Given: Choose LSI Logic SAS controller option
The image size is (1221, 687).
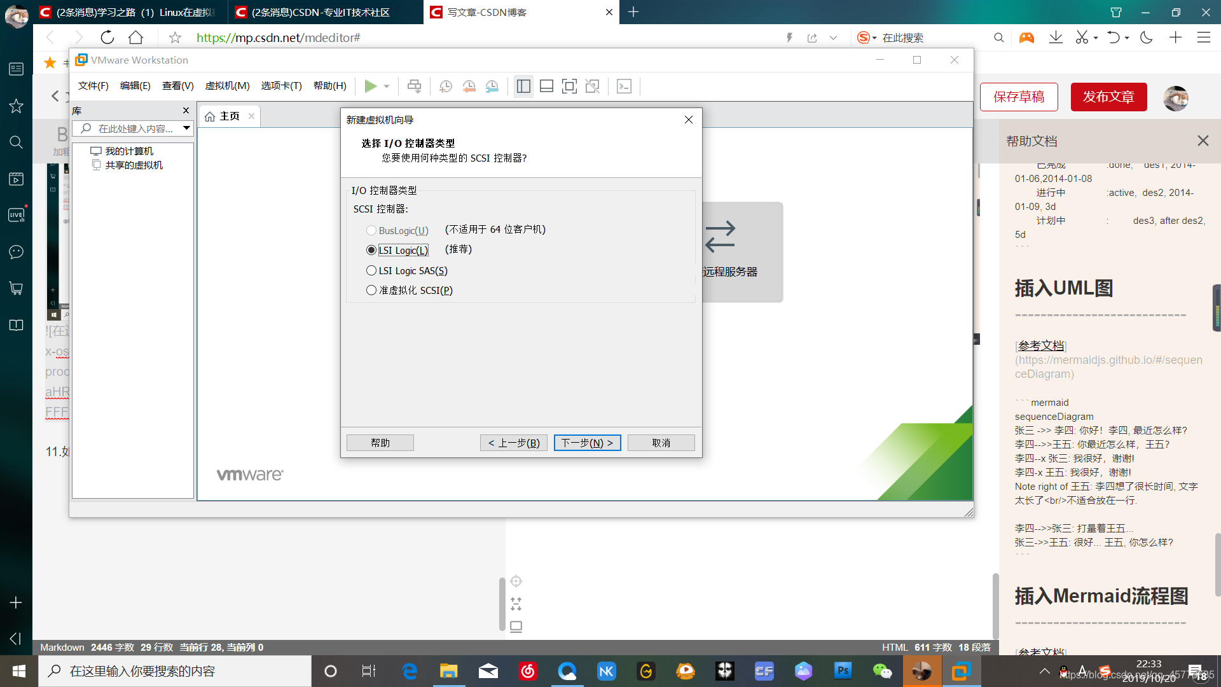Looking at the screenshot, I should 371,270.
